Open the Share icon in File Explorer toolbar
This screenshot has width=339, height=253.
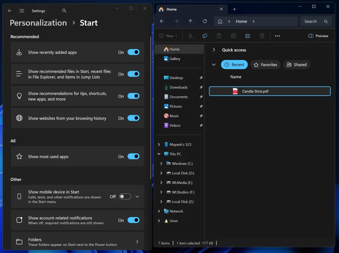click(248, 36)
